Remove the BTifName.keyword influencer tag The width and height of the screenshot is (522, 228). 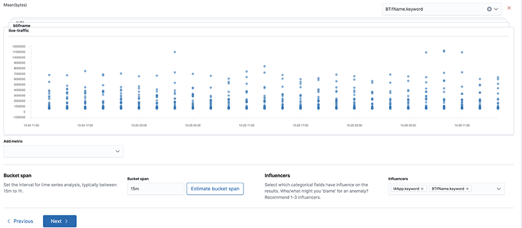(x=467, y=189)
